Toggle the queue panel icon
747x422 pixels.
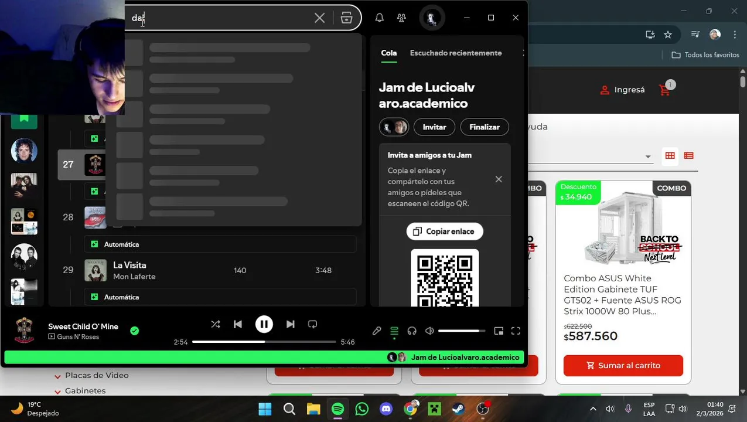[x=394, y=331]
